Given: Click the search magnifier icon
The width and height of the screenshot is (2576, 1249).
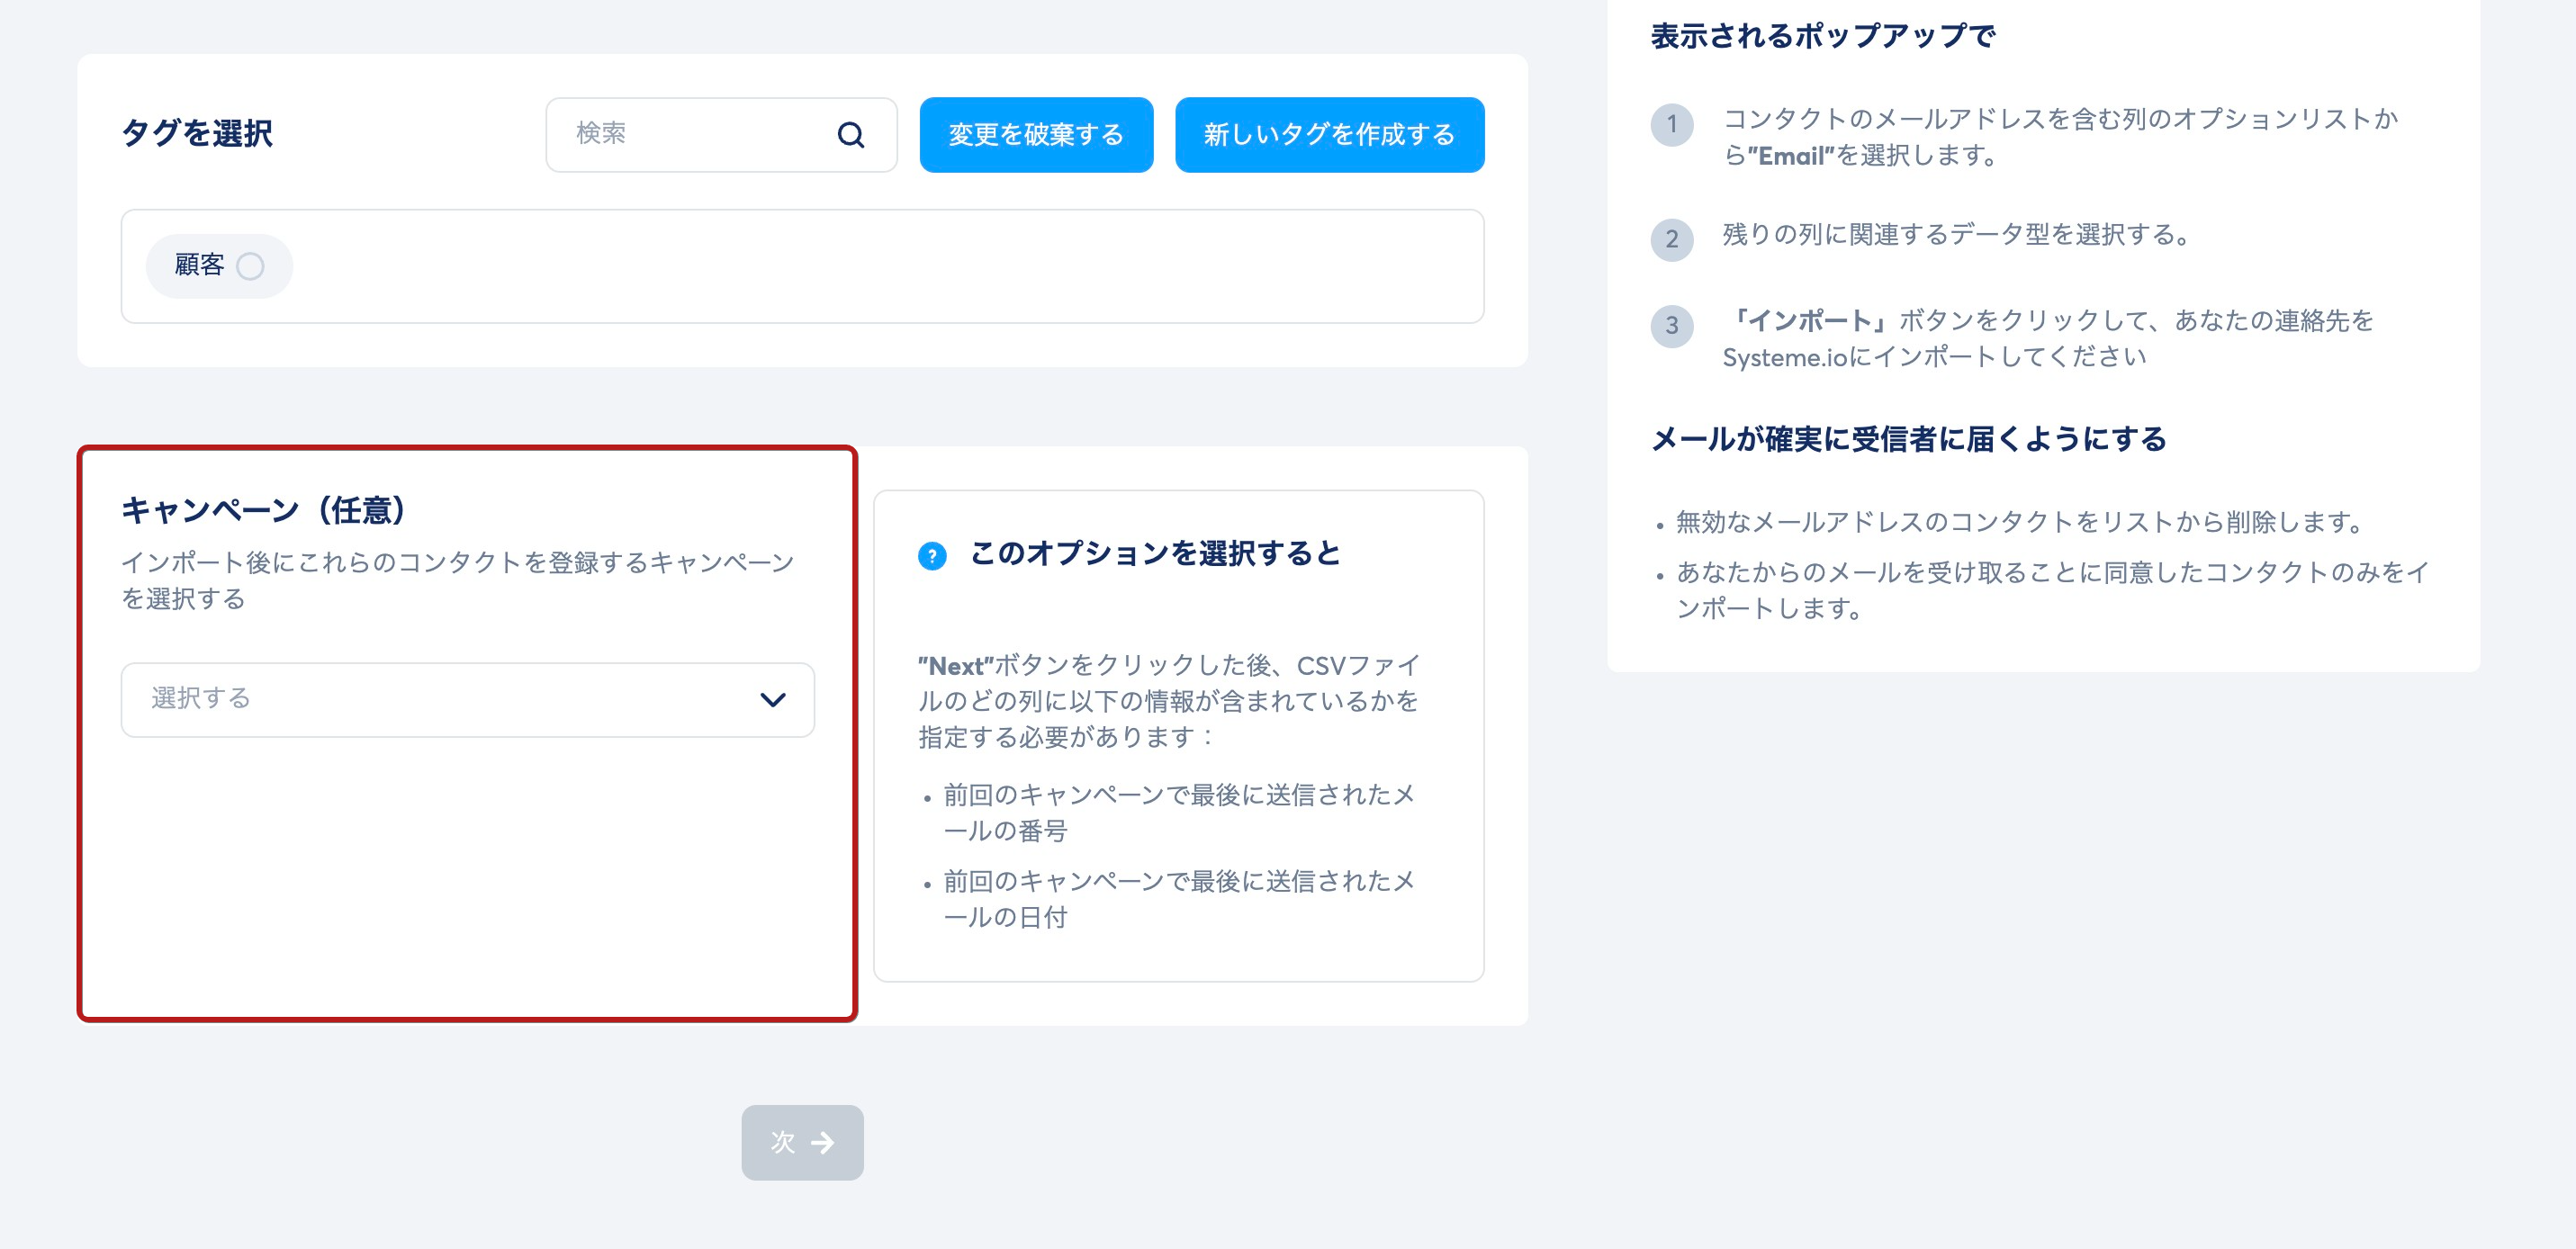Looking at the screenshot, I should (850, 135).
